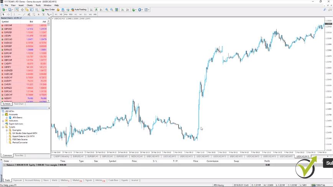This screenshot has height=187, width=333.
Task: Close the Navigator panel
Action: coord(49,108)
